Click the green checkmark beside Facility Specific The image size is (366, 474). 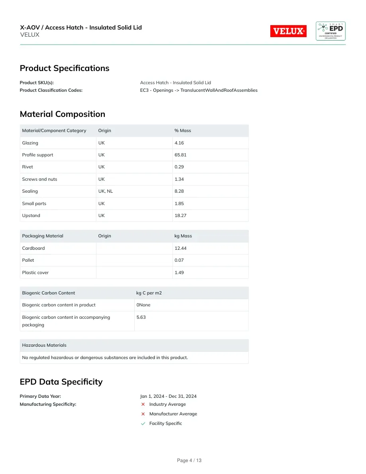143,423
